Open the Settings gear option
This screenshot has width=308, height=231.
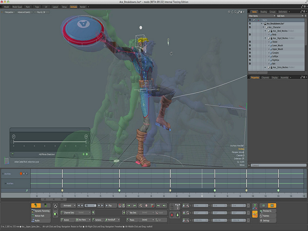(266, 220)
